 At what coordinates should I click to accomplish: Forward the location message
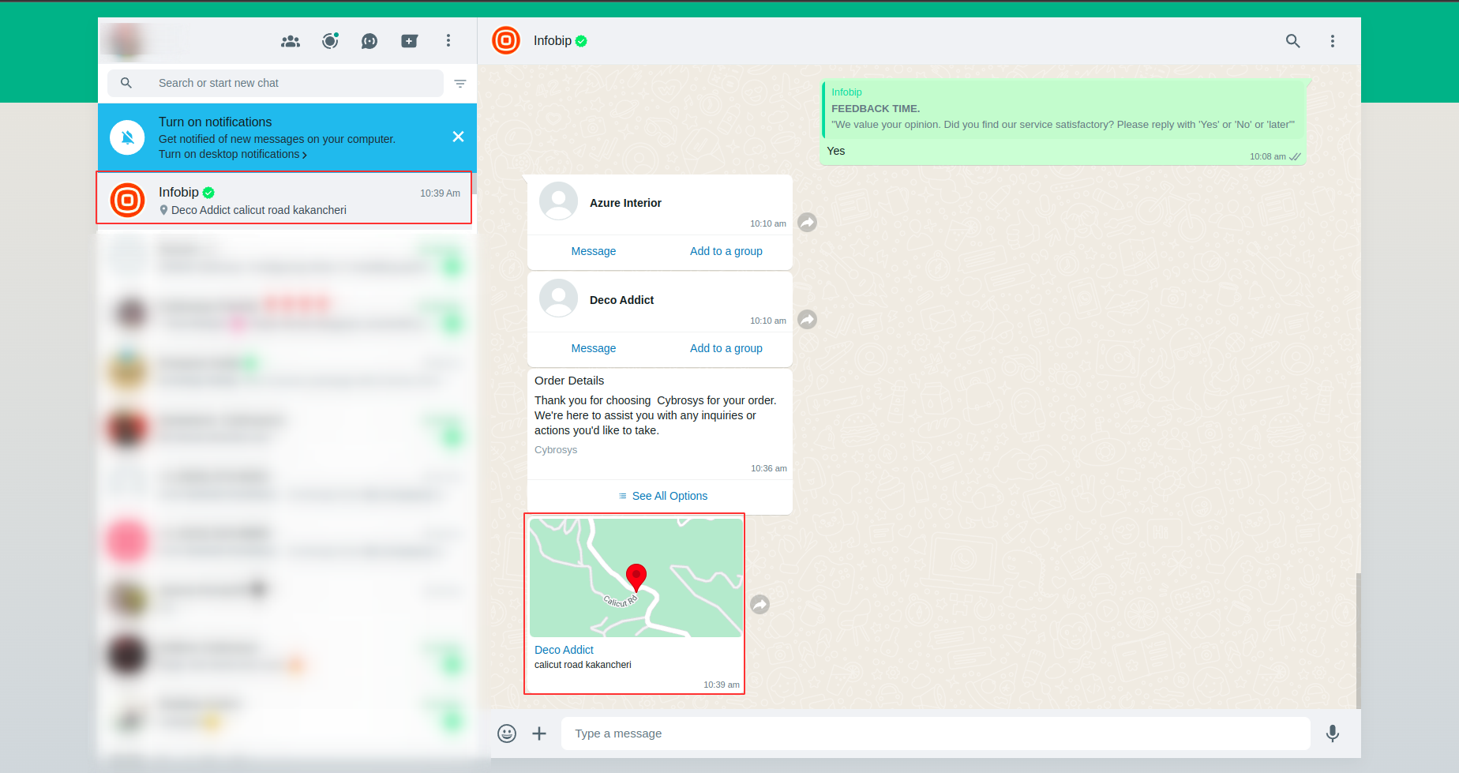[x=760, y=605]
